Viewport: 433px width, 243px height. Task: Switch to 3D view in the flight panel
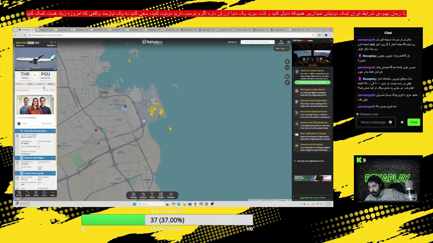[19, 193]
